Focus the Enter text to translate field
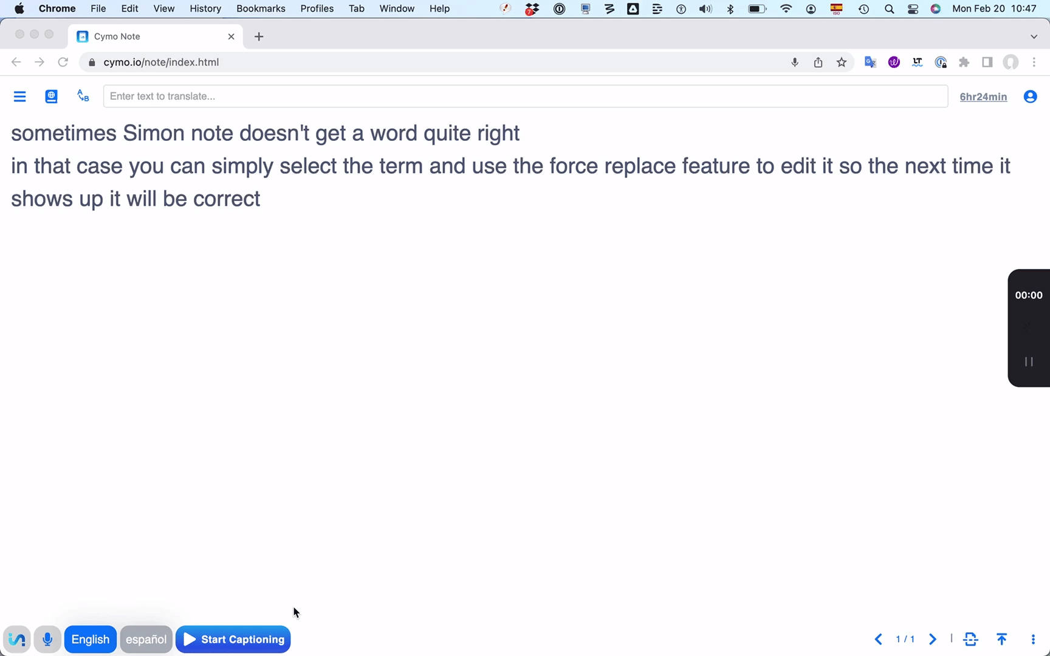The height and width of the screenshot is (656, 1050). tap(526, 96)
